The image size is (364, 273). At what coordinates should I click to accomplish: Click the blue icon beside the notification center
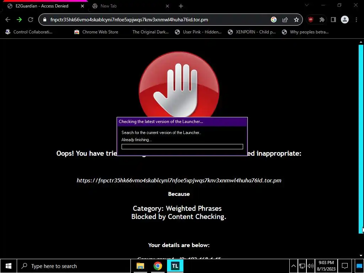point(359,266)
